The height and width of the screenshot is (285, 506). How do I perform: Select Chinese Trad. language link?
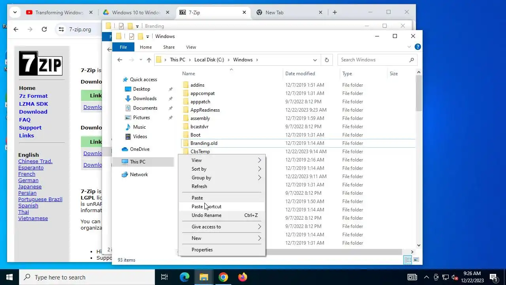pyautogui.click(x=35, y=161)
